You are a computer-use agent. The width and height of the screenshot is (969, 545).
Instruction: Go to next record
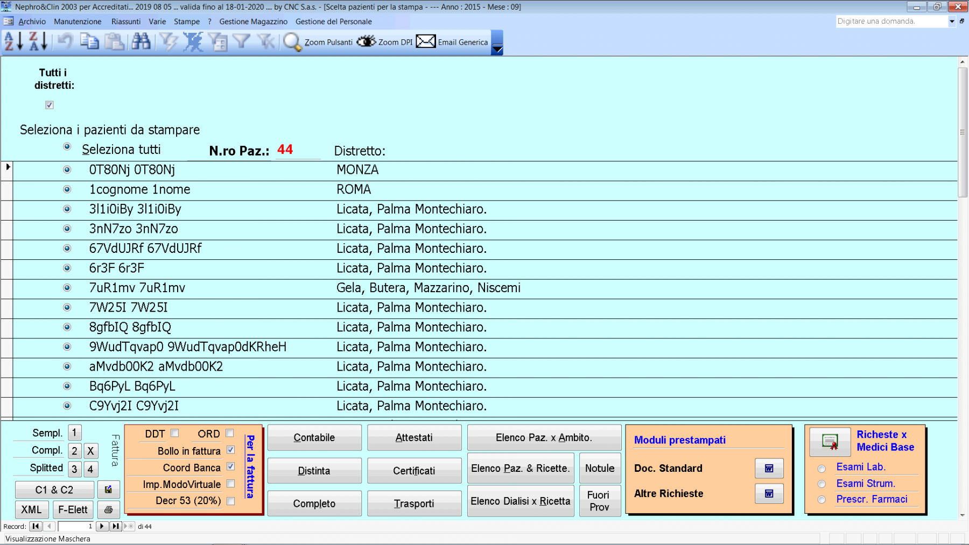click(x=102, y=526)
